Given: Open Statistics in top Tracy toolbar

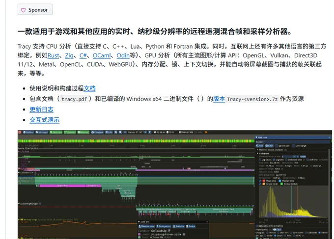Looking at the screenshot, I should (70, 132).
